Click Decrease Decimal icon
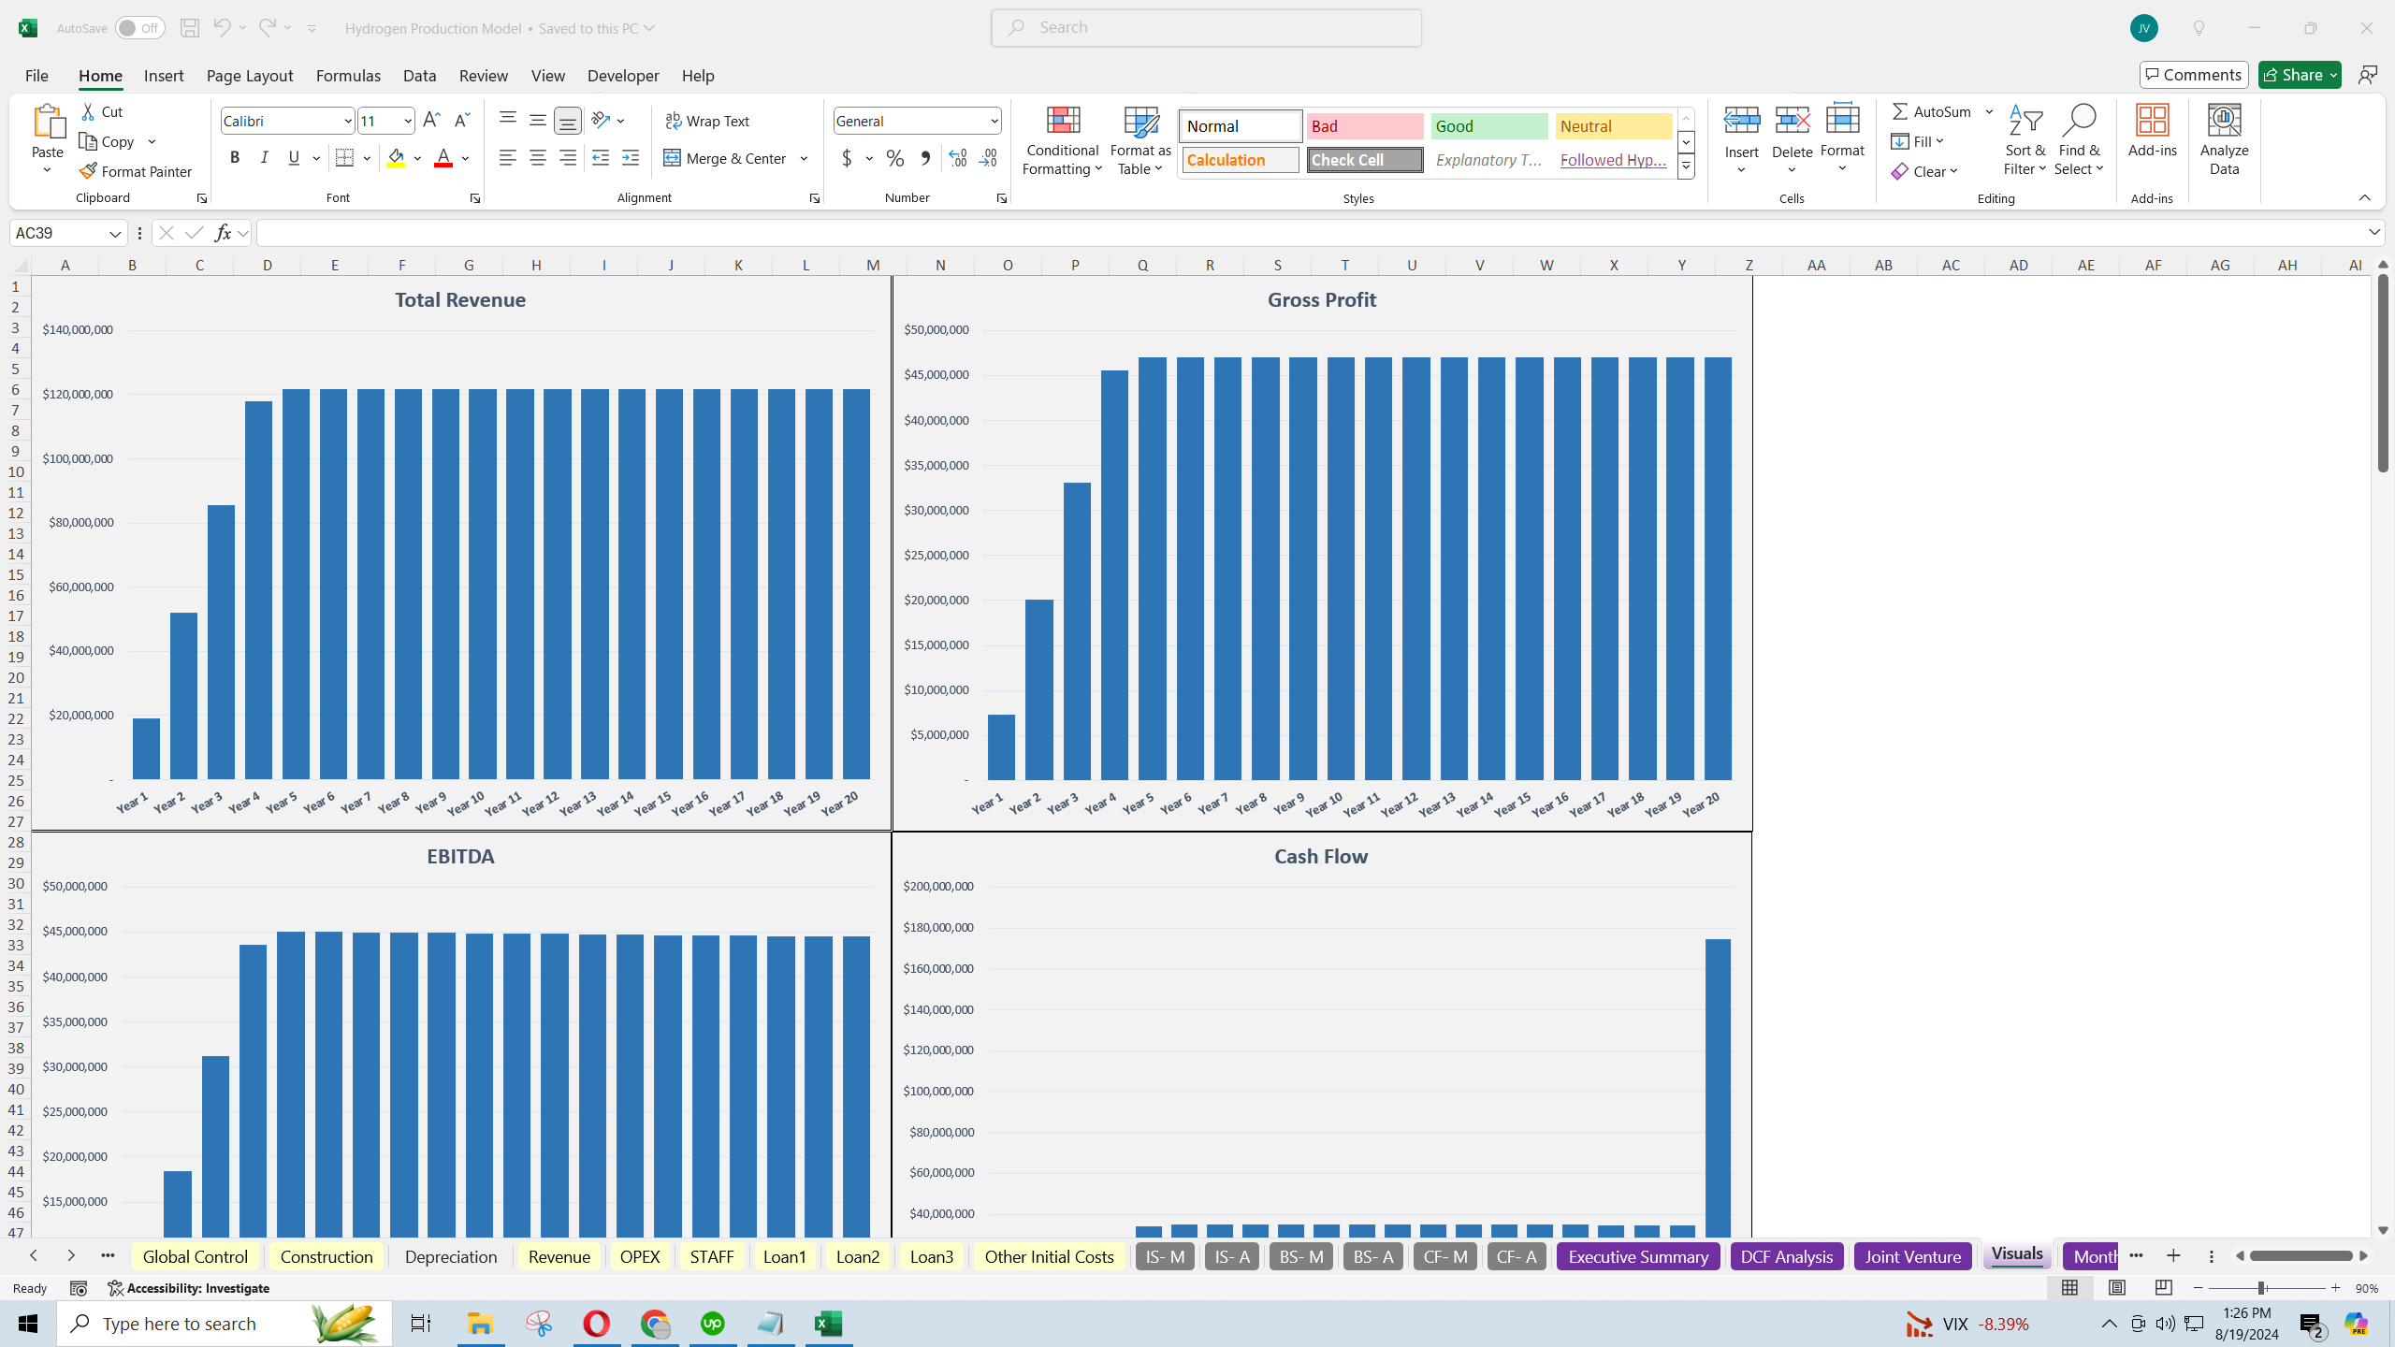Image resolution: width=2395 pixels, height=1347 pixels. tap(988, 158)
